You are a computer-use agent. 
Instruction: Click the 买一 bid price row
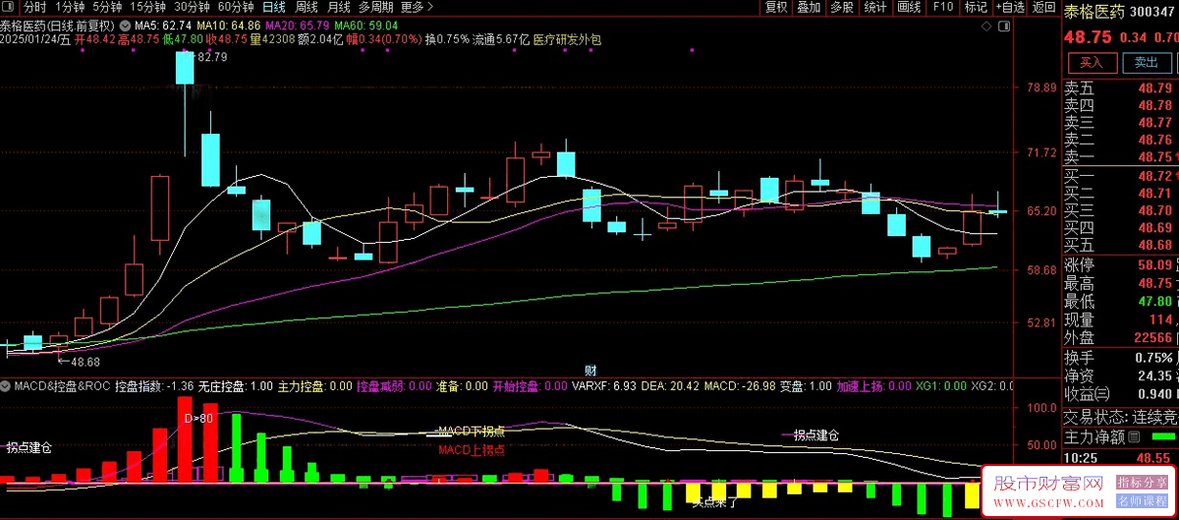[x=1120, y=176]
